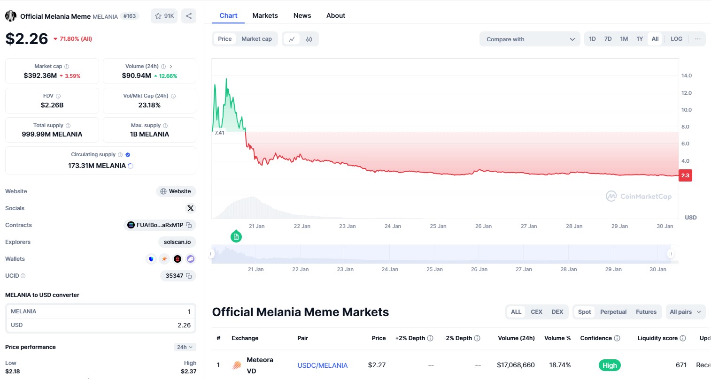Copy the UCID 35347 value
Image resolution: width=711 pixels, height=379 pixels.
click(189, 276)
